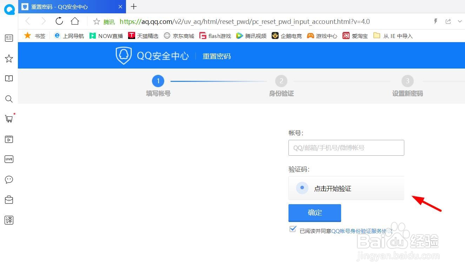This screenshot has width=465, height=272.
Task: Click the blue 确定 button
Action: coord(315,213)
